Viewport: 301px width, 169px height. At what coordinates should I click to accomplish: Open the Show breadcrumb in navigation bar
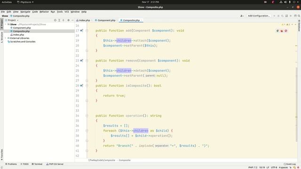[x=5, y=16]
